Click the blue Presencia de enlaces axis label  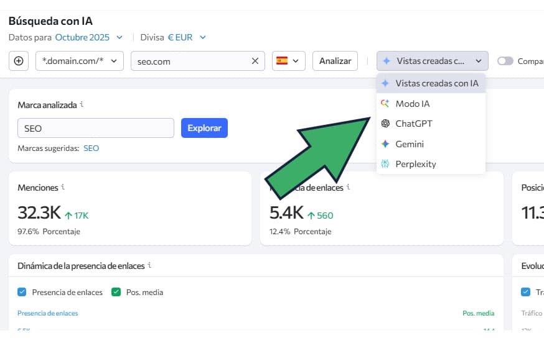pyautogui.click(x=48, y=313)
